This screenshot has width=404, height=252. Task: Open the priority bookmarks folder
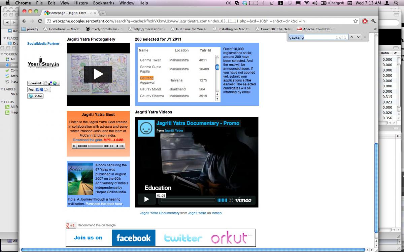[x=30, y=29]
